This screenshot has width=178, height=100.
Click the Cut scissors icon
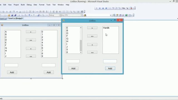(19, 15)
